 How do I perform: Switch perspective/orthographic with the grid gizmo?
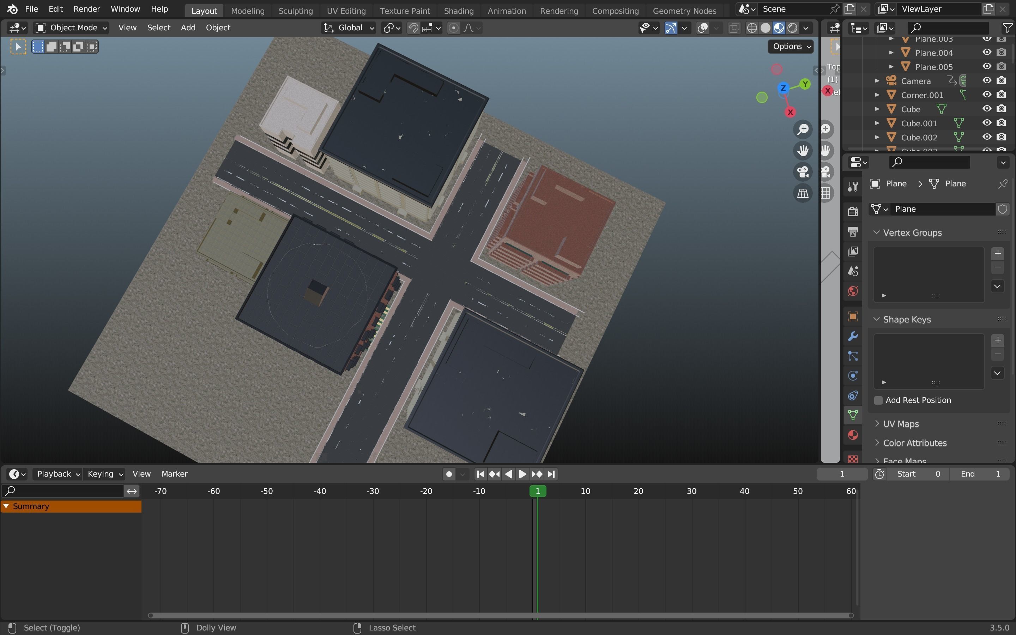pyautogui.click(x=803, y=193)
